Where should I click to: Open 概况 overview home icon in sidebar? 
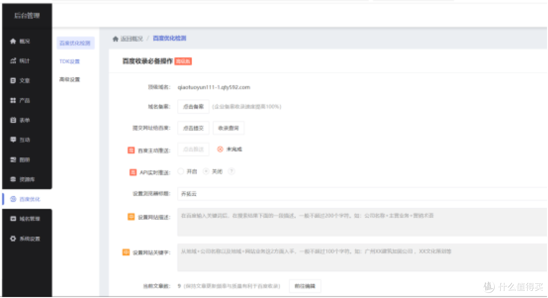pos(13,41)
